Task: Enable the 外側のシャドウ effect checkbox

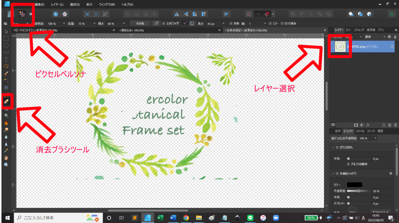Action: click(337, 174)
